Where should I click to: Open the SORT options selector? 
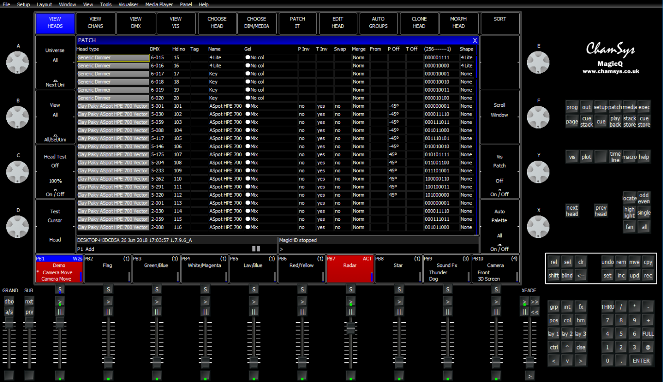click(x=500, y=23)
